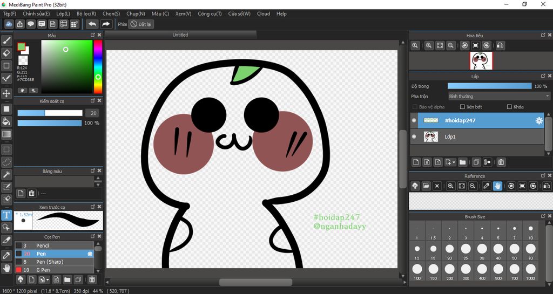This screenshot has width=553, height=294.
Task: Enable the Khóa lock checkbox
Action: pyautogui.click(x=509, y=107)
